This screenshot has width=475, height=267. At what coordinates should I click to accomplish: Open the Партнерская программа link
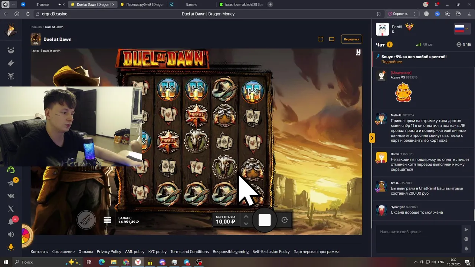[317, 251]
